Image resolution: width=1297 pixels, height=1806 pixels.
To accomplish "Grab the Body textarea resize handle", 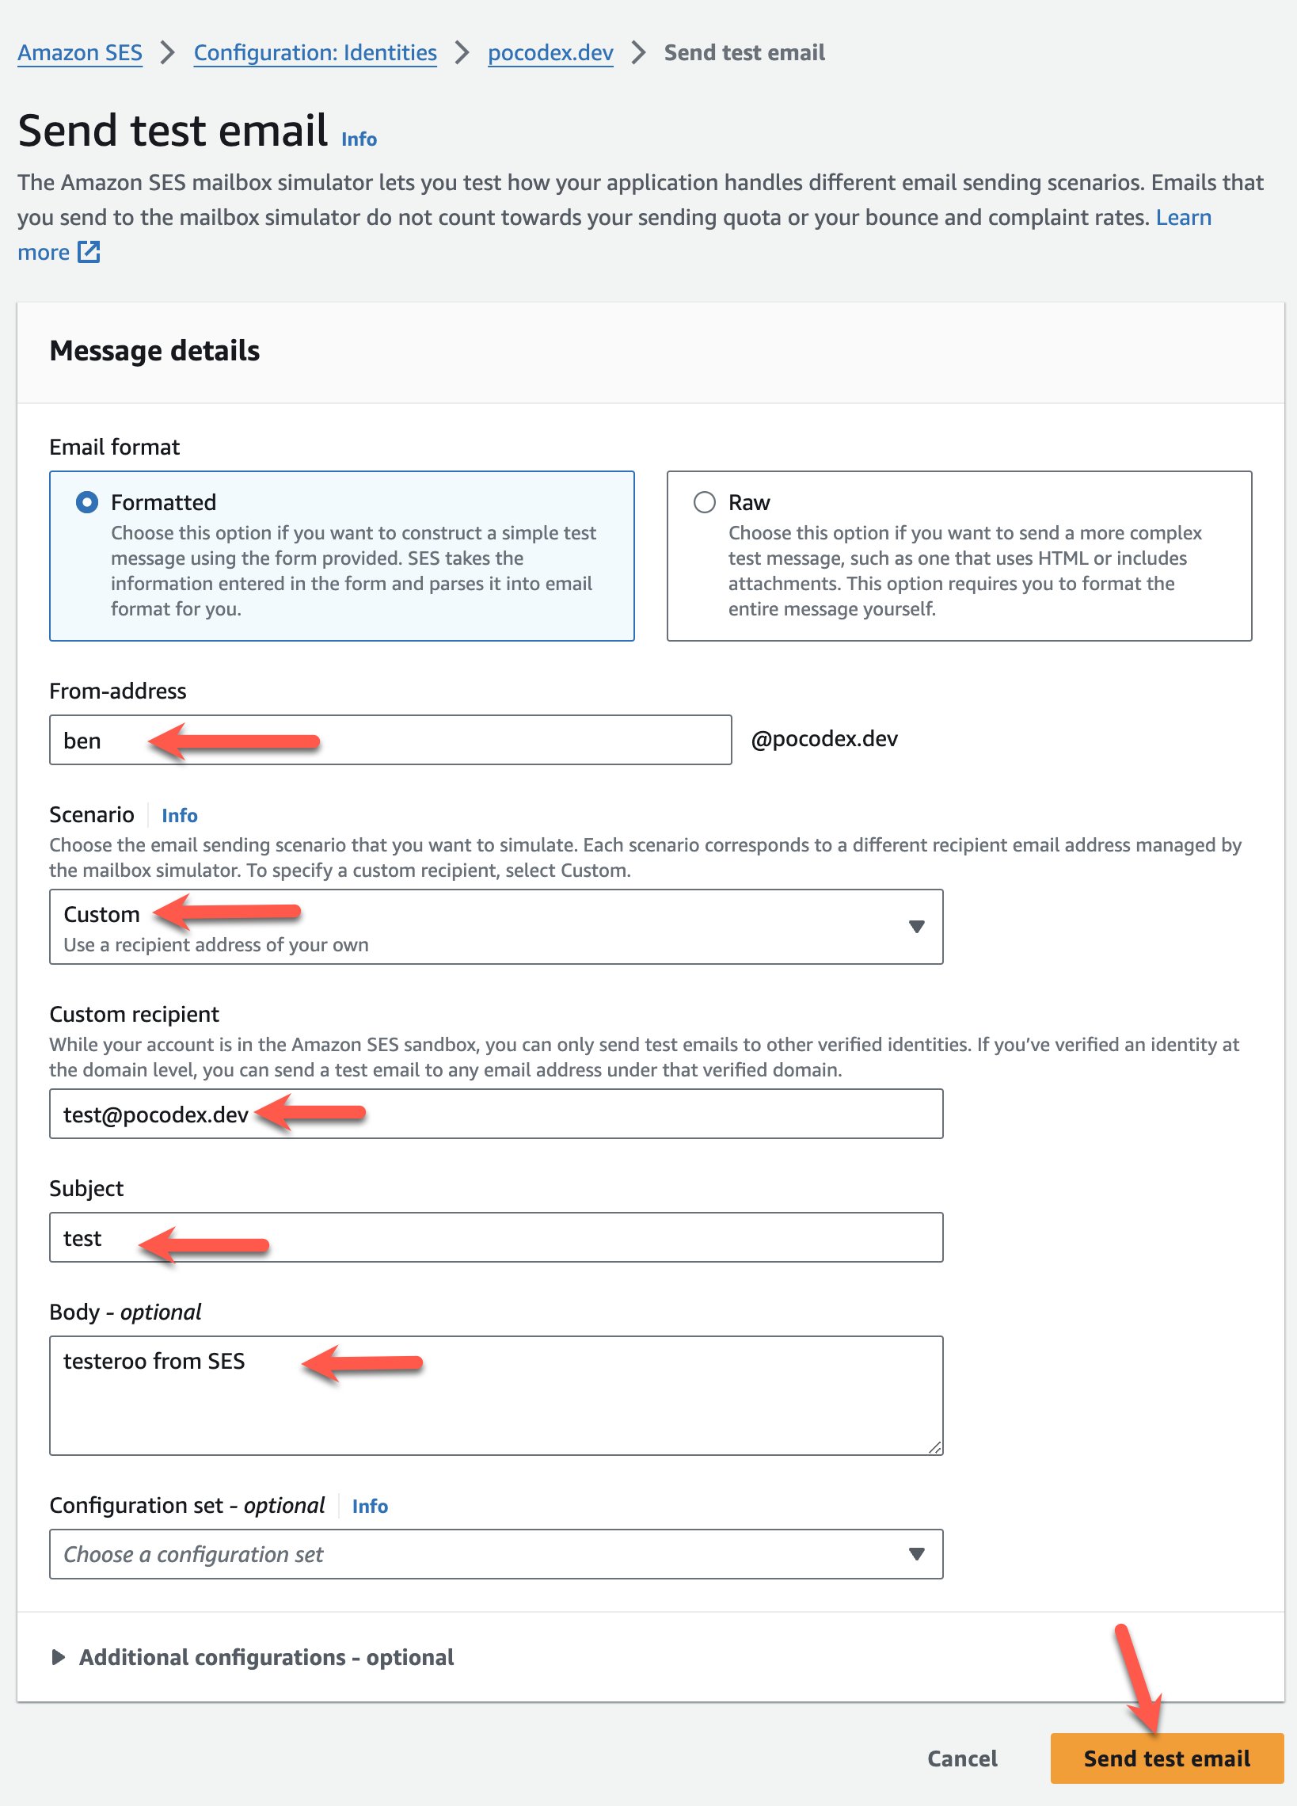I will (934, 1447).
